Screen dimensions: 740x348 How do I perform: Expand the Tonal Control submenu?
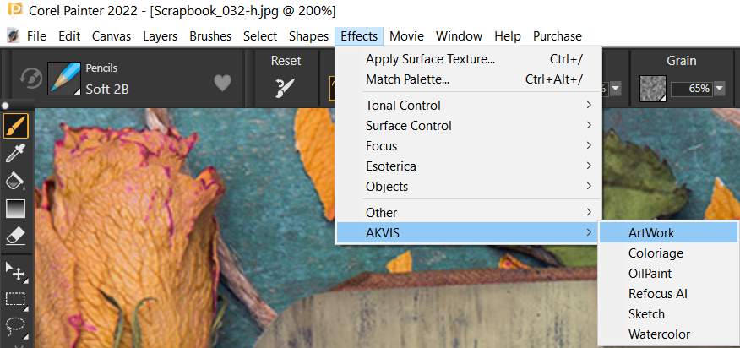coord(468,106)
